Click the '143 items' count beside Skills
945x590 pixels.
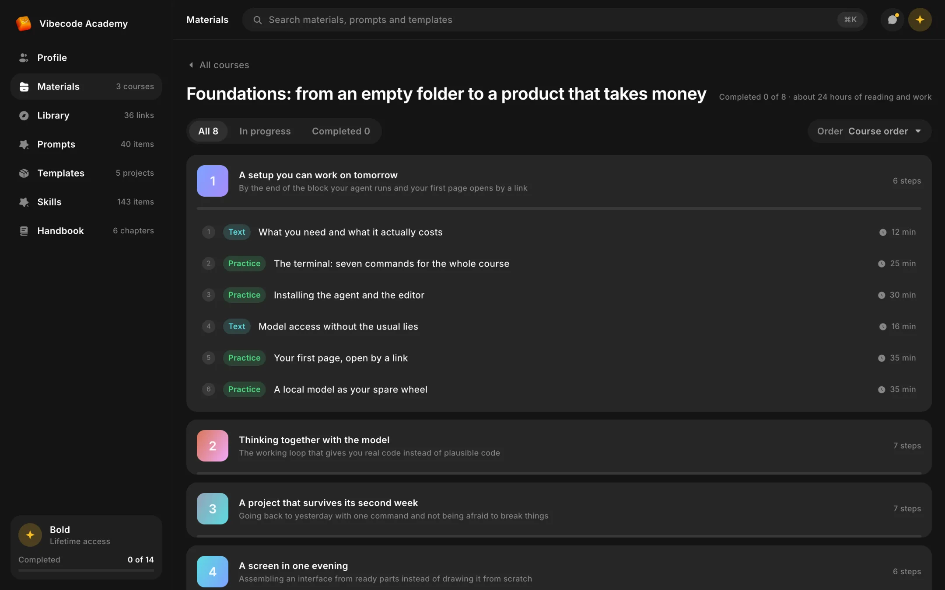coord(136,202)
